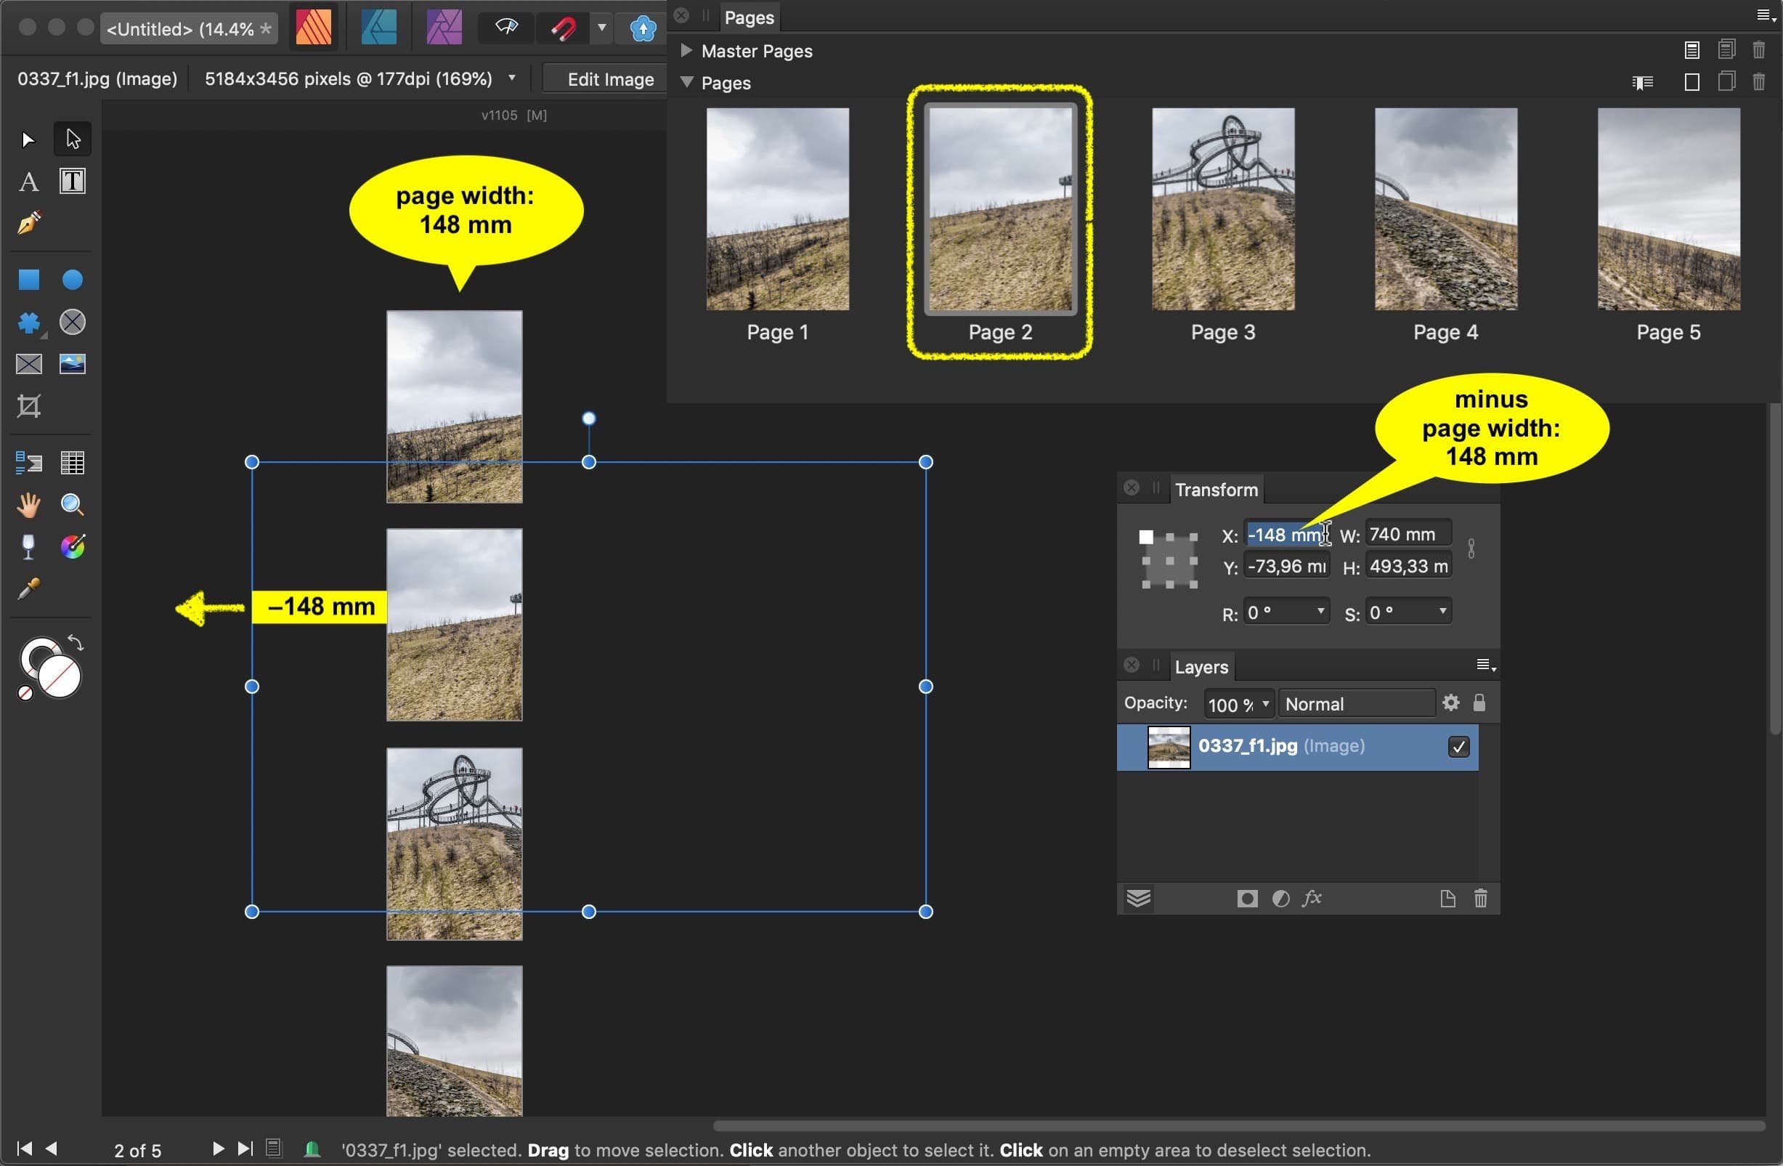
Task: Delete layer trash button in Layers
Action: (x=1480, y=899)
